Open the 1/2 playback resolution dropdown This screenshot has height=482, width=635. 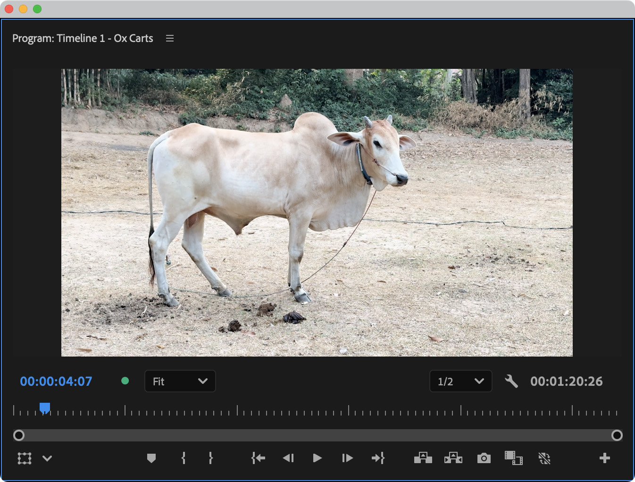coord(461,381)
